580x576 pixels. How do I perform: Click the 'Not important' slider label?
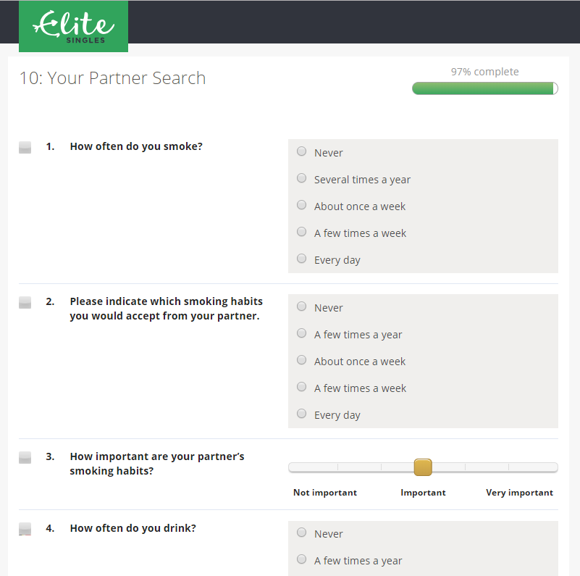point(325,493)
